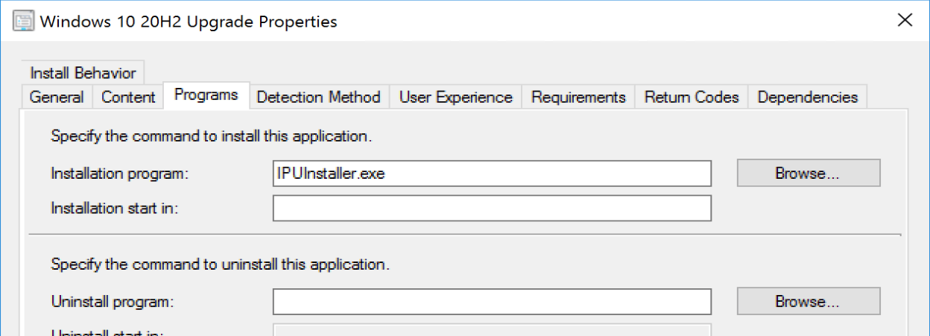View the Dependencies tab
Image resolution: width=930 pixels, height=336 pixels.
tap(807, 97)
